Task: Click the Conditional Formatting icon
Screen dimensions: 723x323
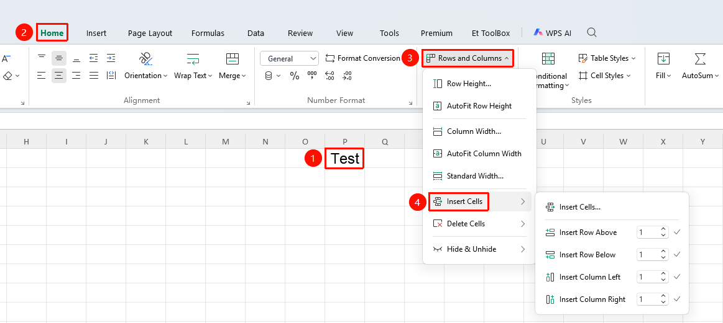Action: pos(548,58)
